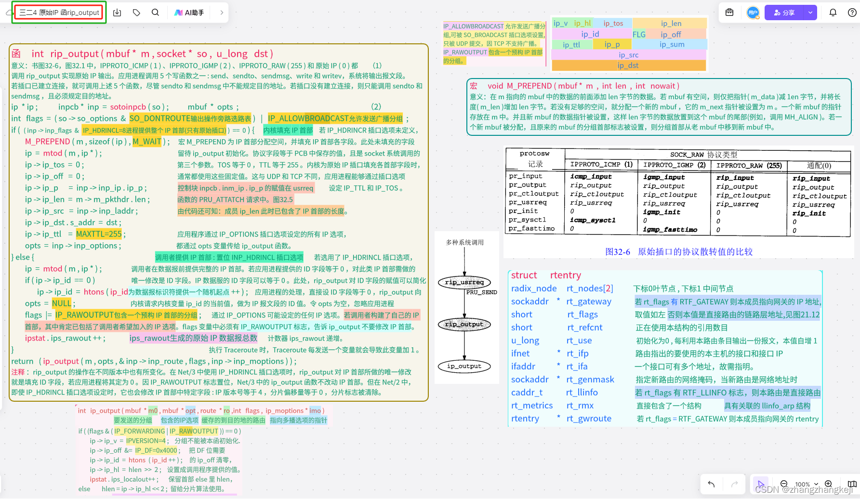
Task: Select the highlighted IPVERSION=4 text
Action: (146, 441)
